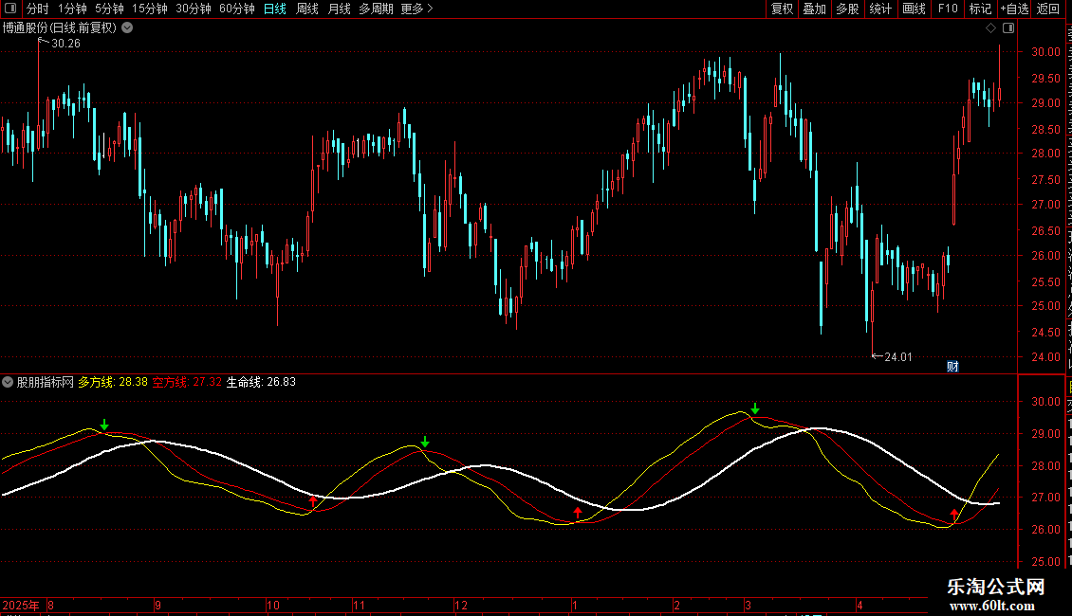The width and height of the screenshot is (1072, 616).
Task: Expand the 更多 periods menu
Action: pos(416,9)
